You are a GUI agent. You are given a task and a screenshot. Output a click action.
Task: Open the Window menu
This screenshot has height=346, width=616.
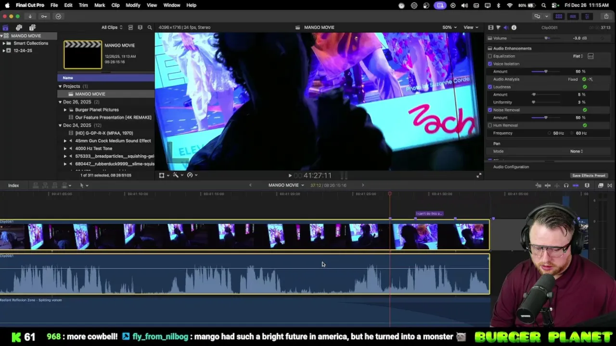(x=172, y=5)
